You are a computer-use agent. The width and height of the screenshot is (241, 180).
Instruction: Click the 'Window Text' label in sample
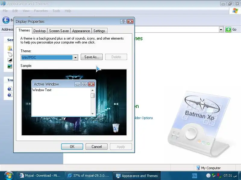coord(42,90)
